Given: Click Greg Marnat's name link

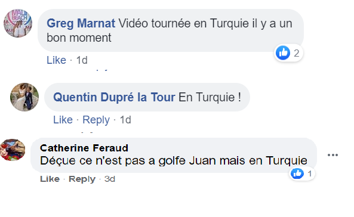Looking at the screenshot, I should [x=81, y=23].
